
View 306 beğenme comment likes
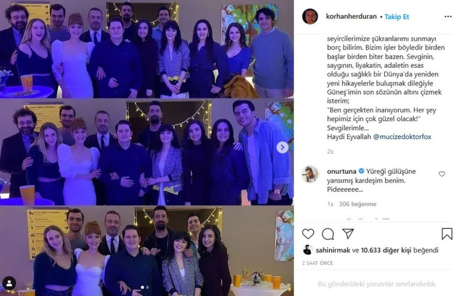(x=357, y=204)
